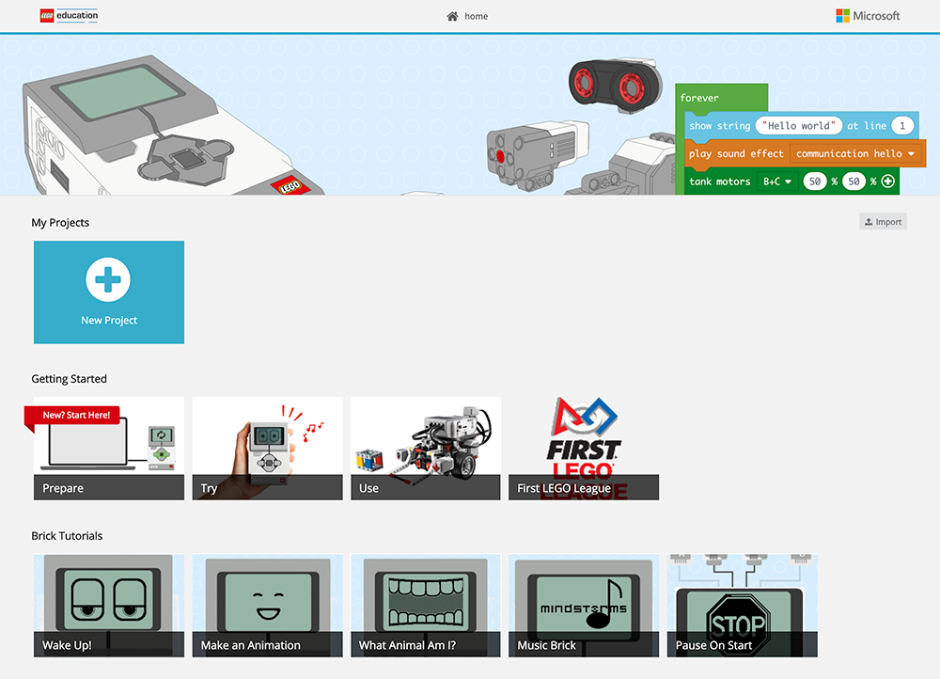Open the B+C tank motors dropdown
The height and width of the screenshot is (679, 940).
coord(777,182)
